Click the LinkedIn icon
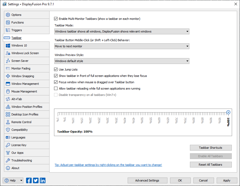 click(43, 180)
